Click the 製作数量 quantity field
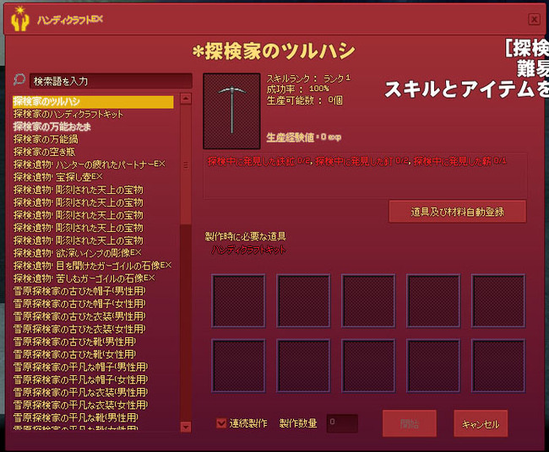Image resolution: width=549 pixels, height=452 pixels. point(342,423)
